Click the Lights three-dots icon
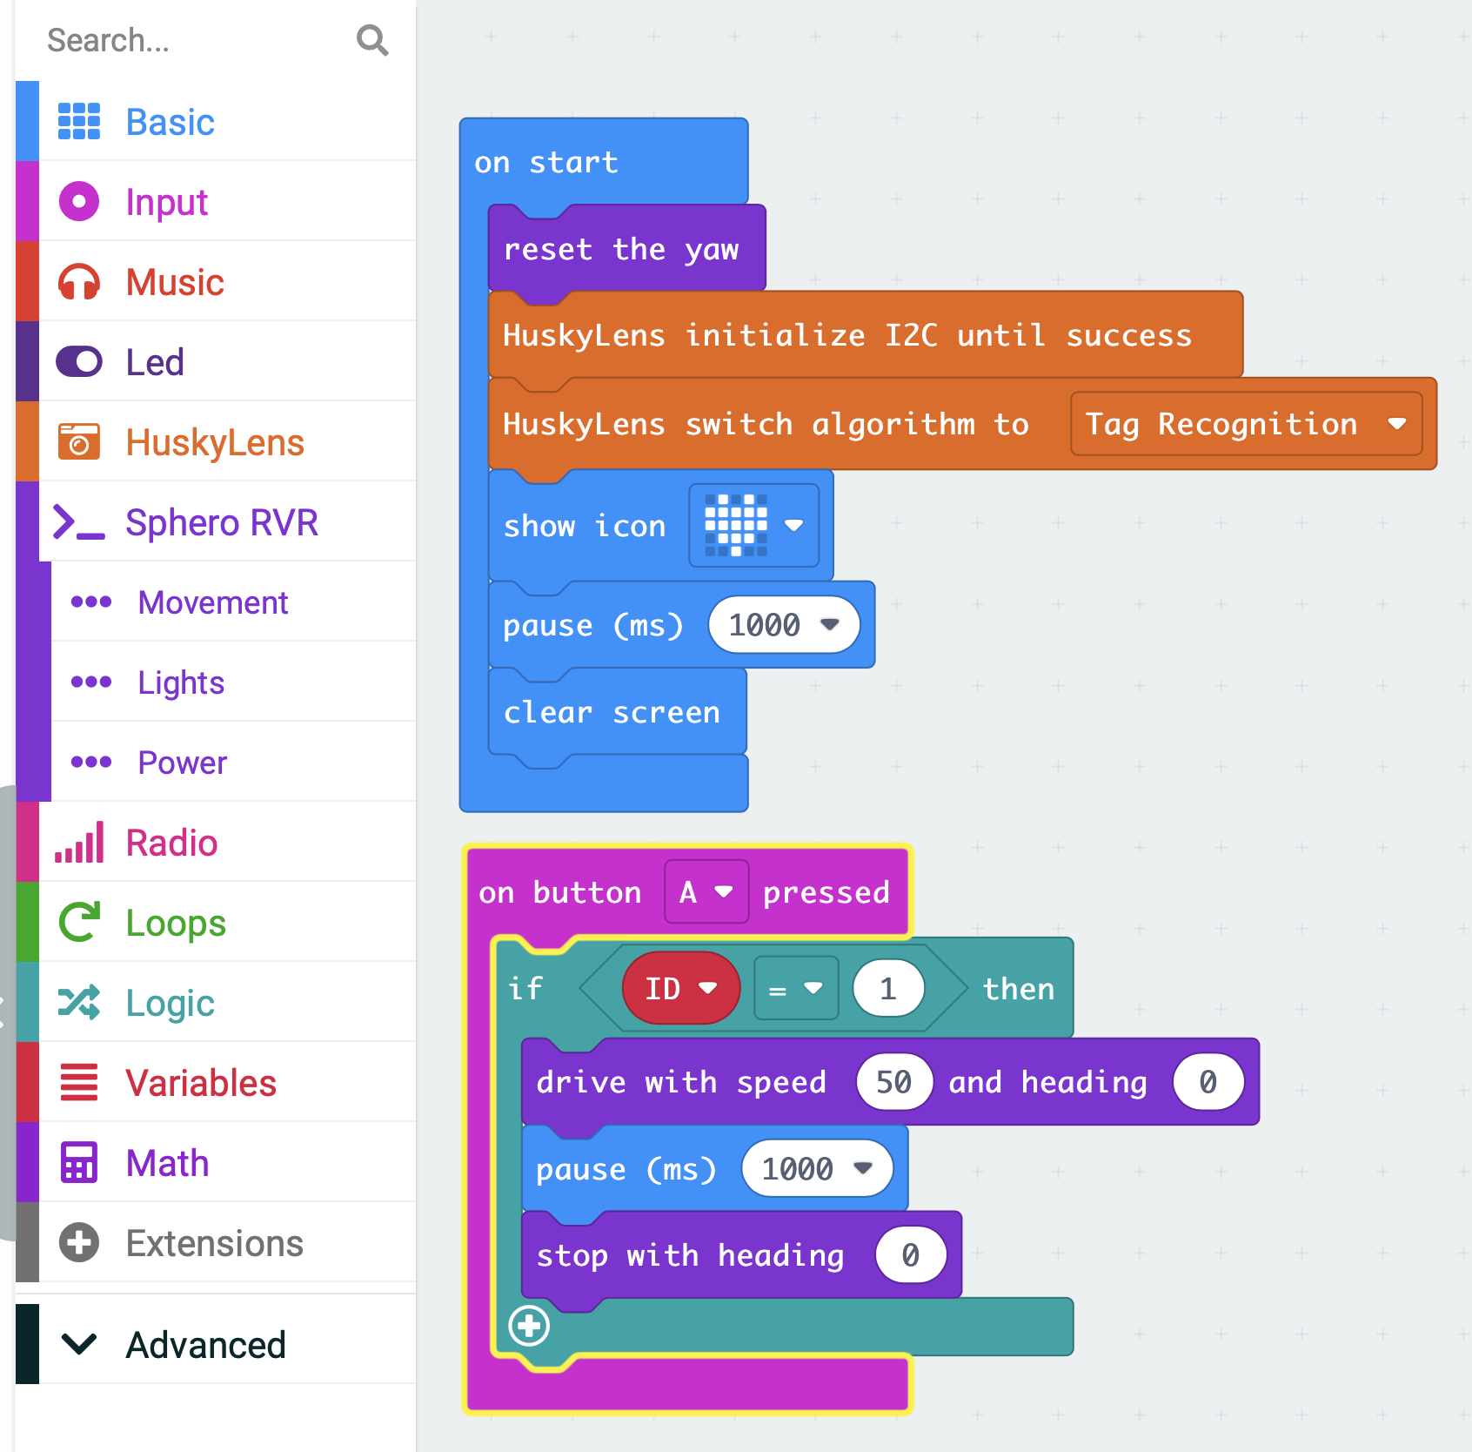The height and width of the screenshot is (1452, 1472). point(91,682)
